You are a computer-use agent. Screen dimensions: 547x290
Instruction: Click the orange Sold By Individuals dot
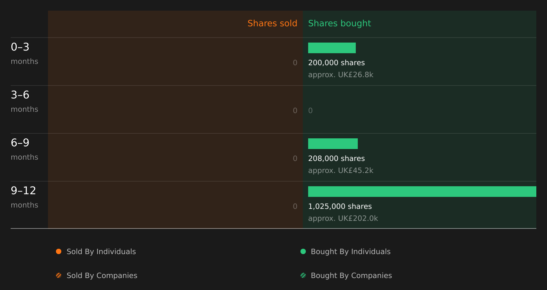pos(59,251)
